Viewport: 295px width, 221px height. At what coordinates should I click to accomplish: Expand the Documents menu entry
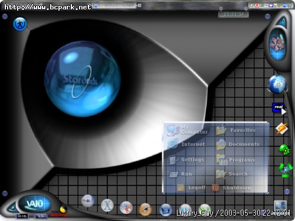coord(238,144)
